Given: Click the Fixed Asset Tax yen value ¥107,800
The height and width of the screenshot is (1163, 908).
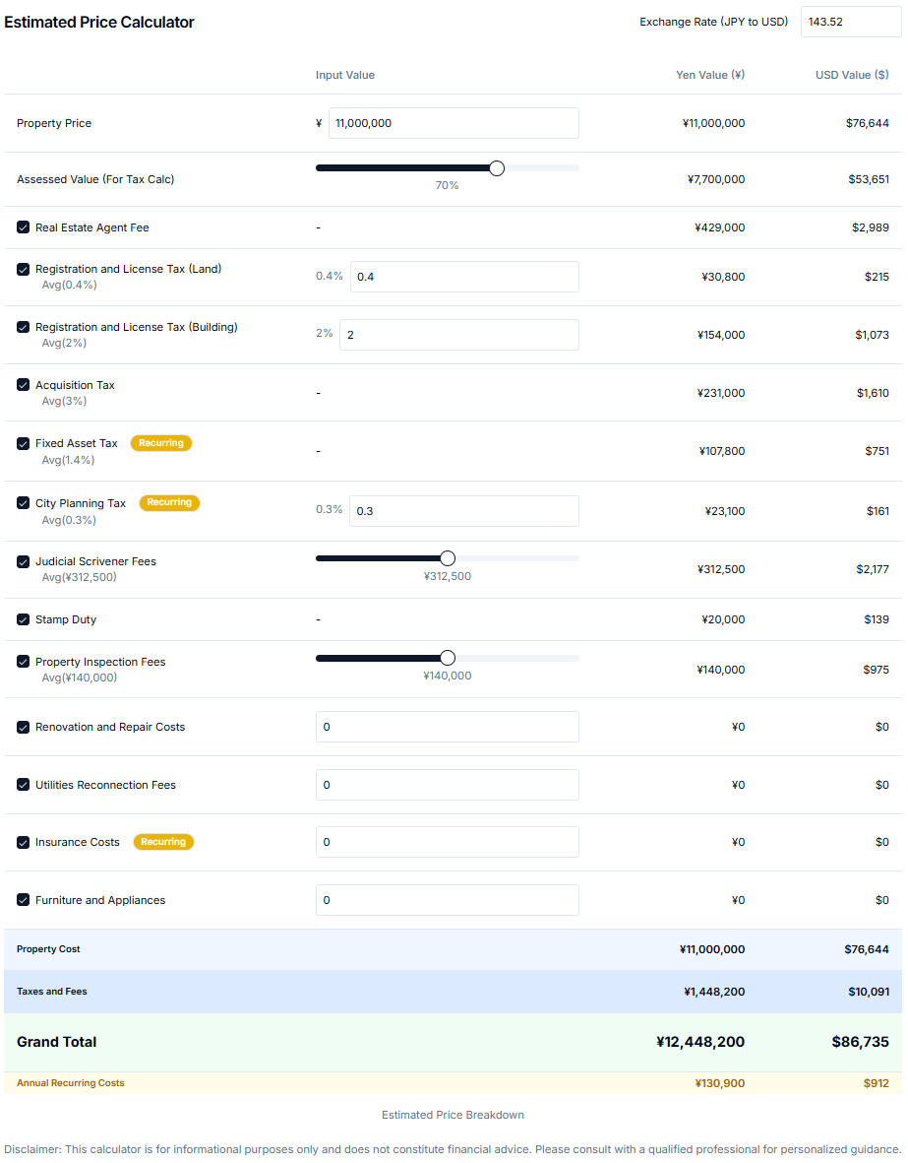Looking at the screenshot, I should coord(722,451).
